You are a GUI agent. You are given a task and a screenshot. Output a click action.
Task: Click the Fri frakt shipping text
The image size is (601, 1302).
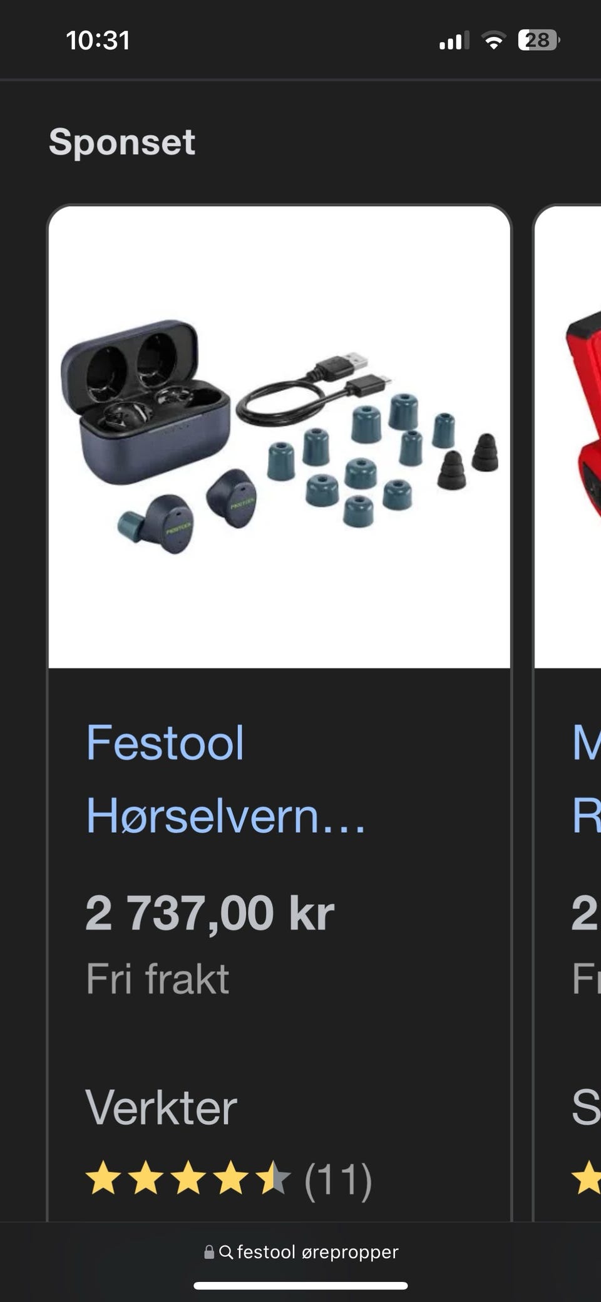tap(157, 978)
